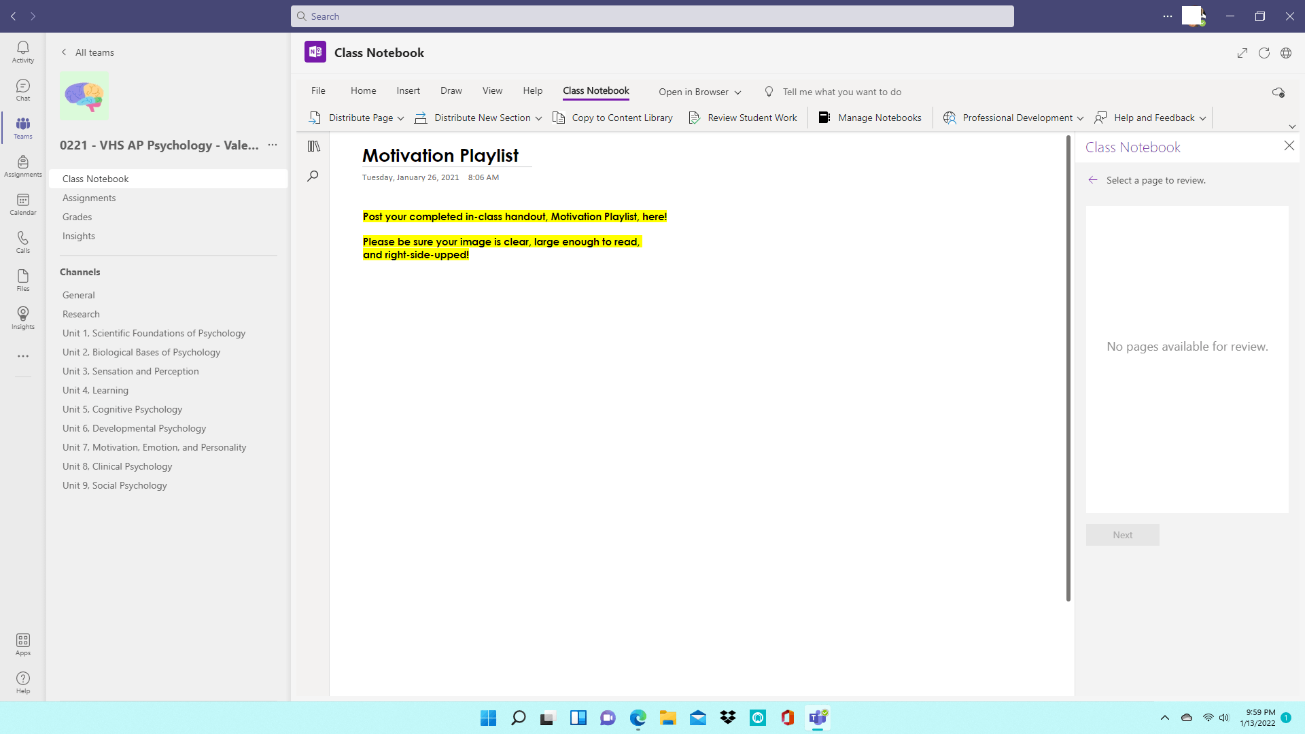The width and height of the screenshot is (1305, 734).
Task: Click the Teams search field
Action: pyautogui.click(x=652, y=16)
